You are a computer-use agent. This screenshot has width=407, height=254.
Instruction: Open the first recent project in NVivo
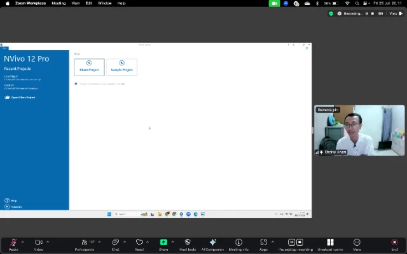(x=22, y=77)
